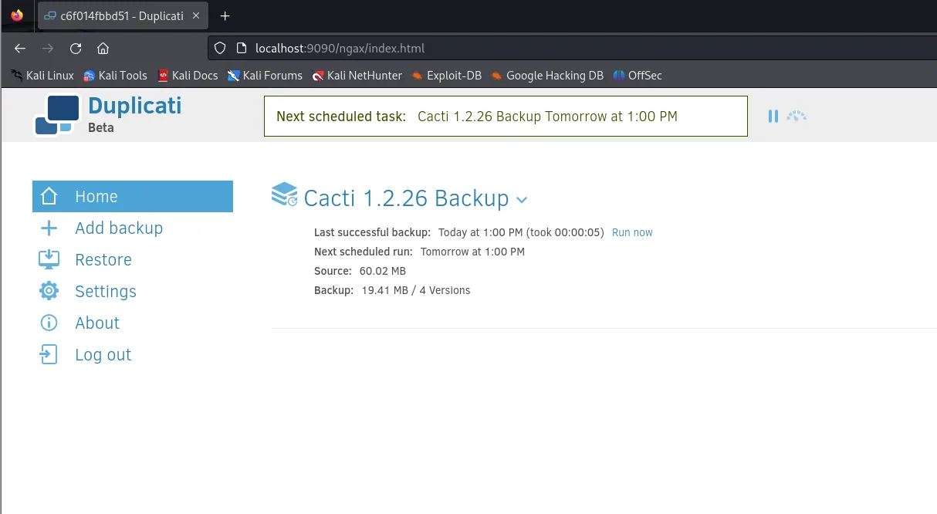Open the Kali Docs bookmark
This screenshot has height=514, width=937.
point(188,75)
